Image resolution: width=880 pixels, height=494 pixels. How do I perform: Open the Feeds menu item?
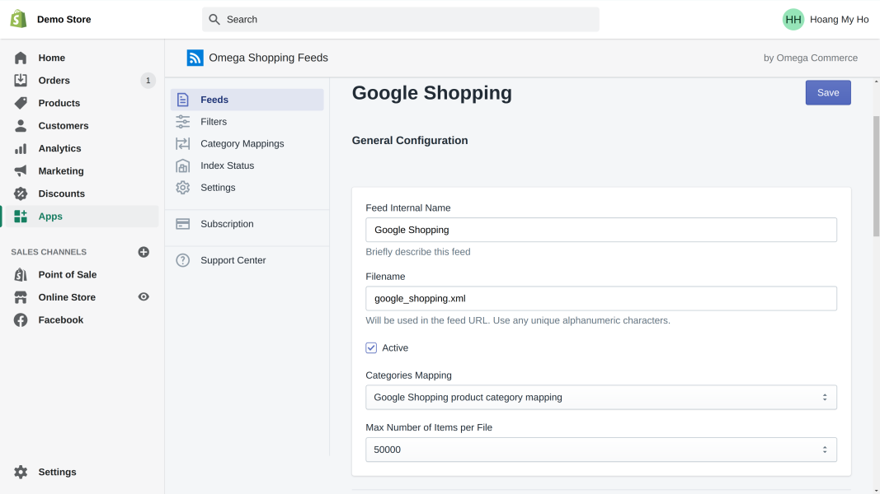click(x=247, y=100)
